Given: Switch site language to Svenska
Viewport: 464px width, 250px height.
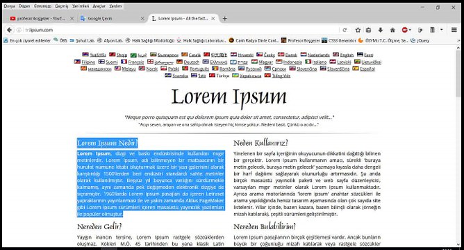Looking at the screenshot, I should click(x=180, y=76).
